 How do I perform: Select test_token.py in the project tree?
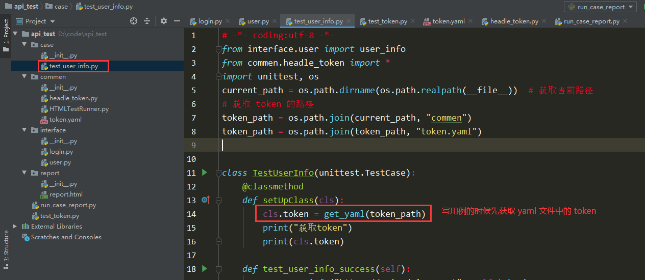(59, 216)
